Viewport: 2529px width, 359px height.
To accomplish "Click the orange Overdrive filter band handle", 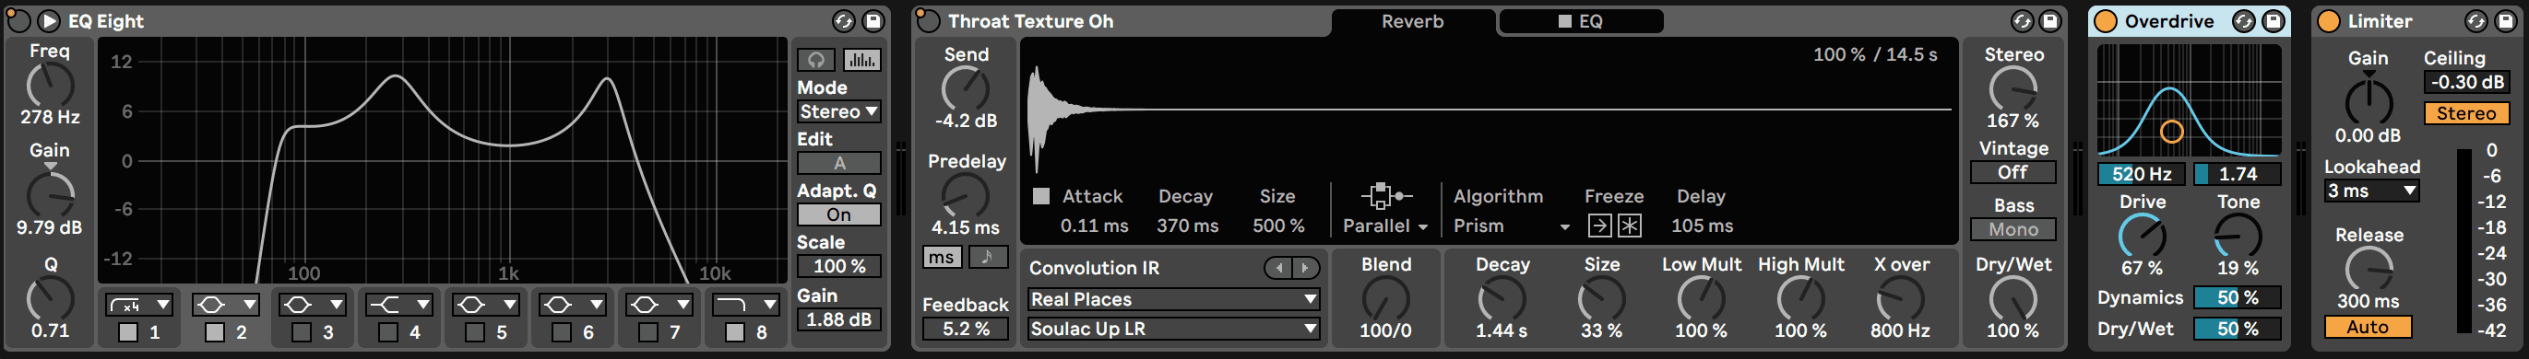I will click(x=2172, y=132).
